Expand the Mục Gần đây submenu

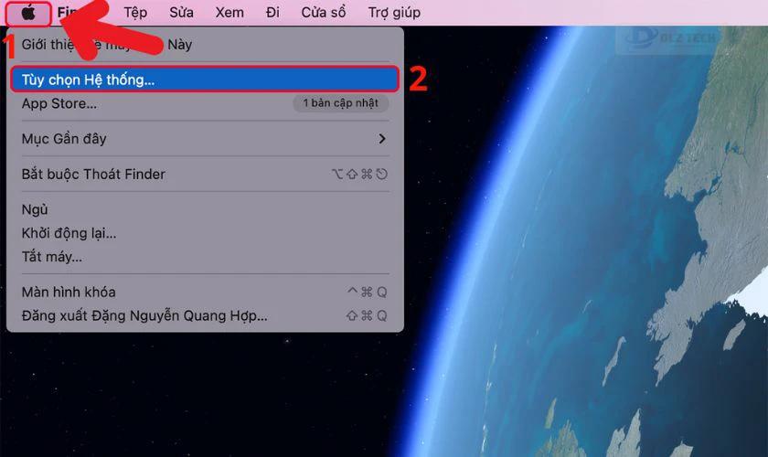pyautogui.click(x=205, y=139)
